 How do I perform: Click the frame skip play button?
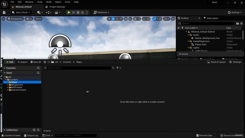(x=73, y=12)
